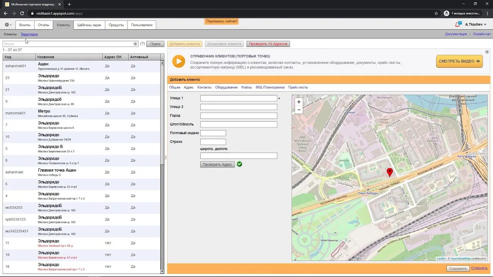Screen dimensions: 493x277
Task: Click the Поиск button
Action: click(x=155, y=44)
